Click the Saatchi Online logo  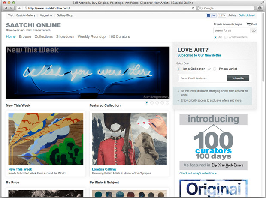33,25
